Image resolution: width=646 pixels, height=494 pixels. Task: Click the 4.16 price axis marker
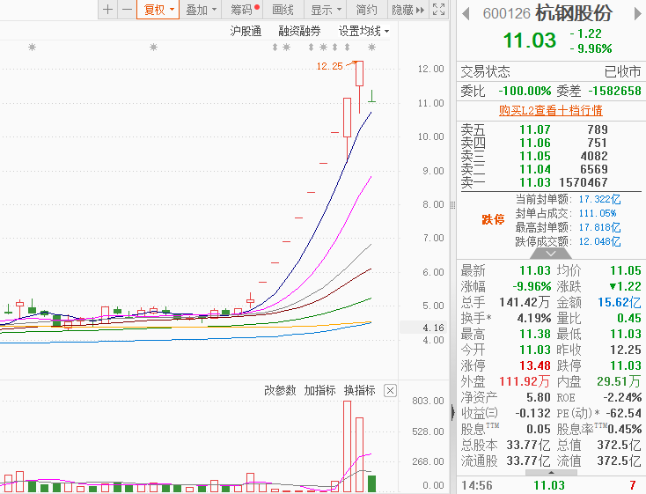tap(433, 328)
